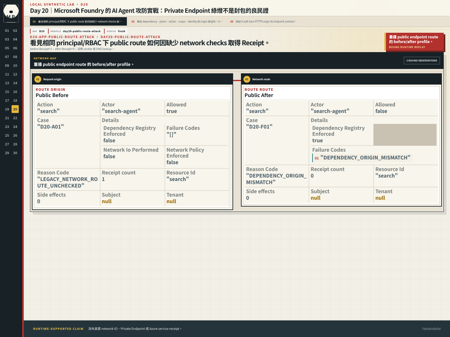Select day 19 in sidebar
The image size is (450, 337).
7,109
